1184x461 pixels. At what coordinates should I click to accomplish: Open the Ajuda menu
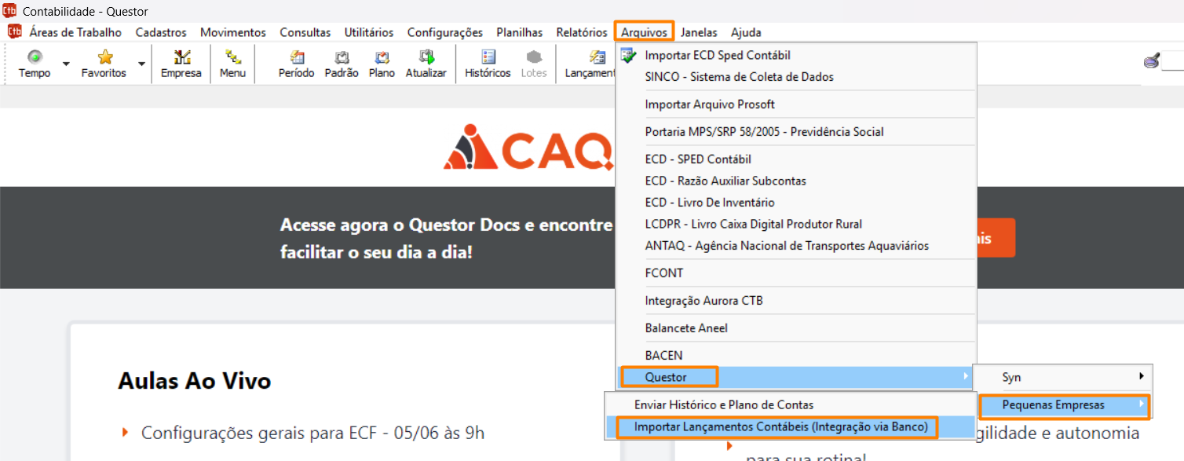(x=746, y=32)
